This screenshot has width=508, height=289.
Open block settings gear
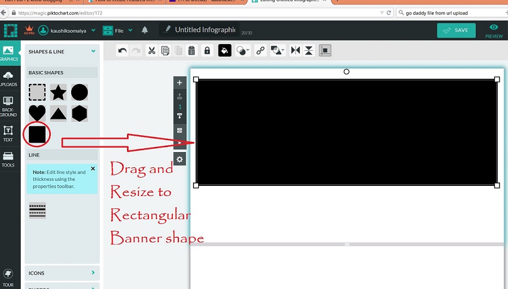(179, 159)
